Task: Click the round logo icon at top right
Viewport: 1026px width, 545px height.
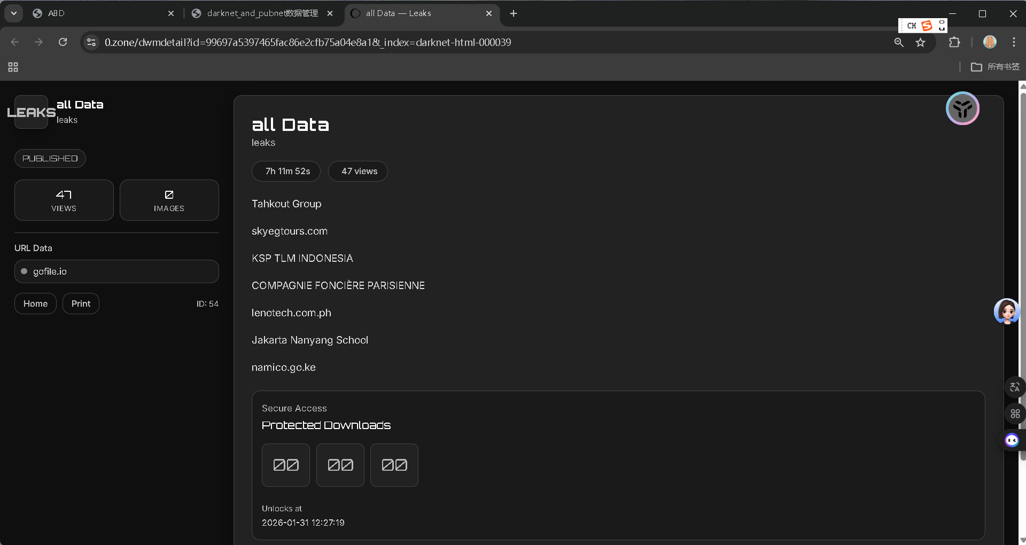Action: click(x=962, y=108)
